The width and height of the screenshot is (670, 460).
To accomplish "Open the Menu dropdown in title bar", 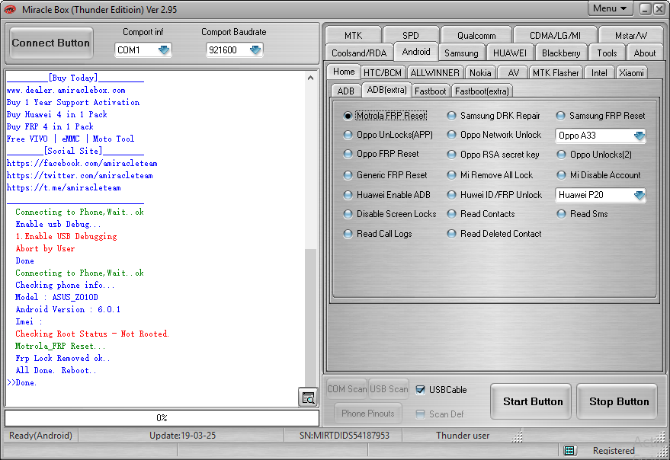I will pos(610,8).
